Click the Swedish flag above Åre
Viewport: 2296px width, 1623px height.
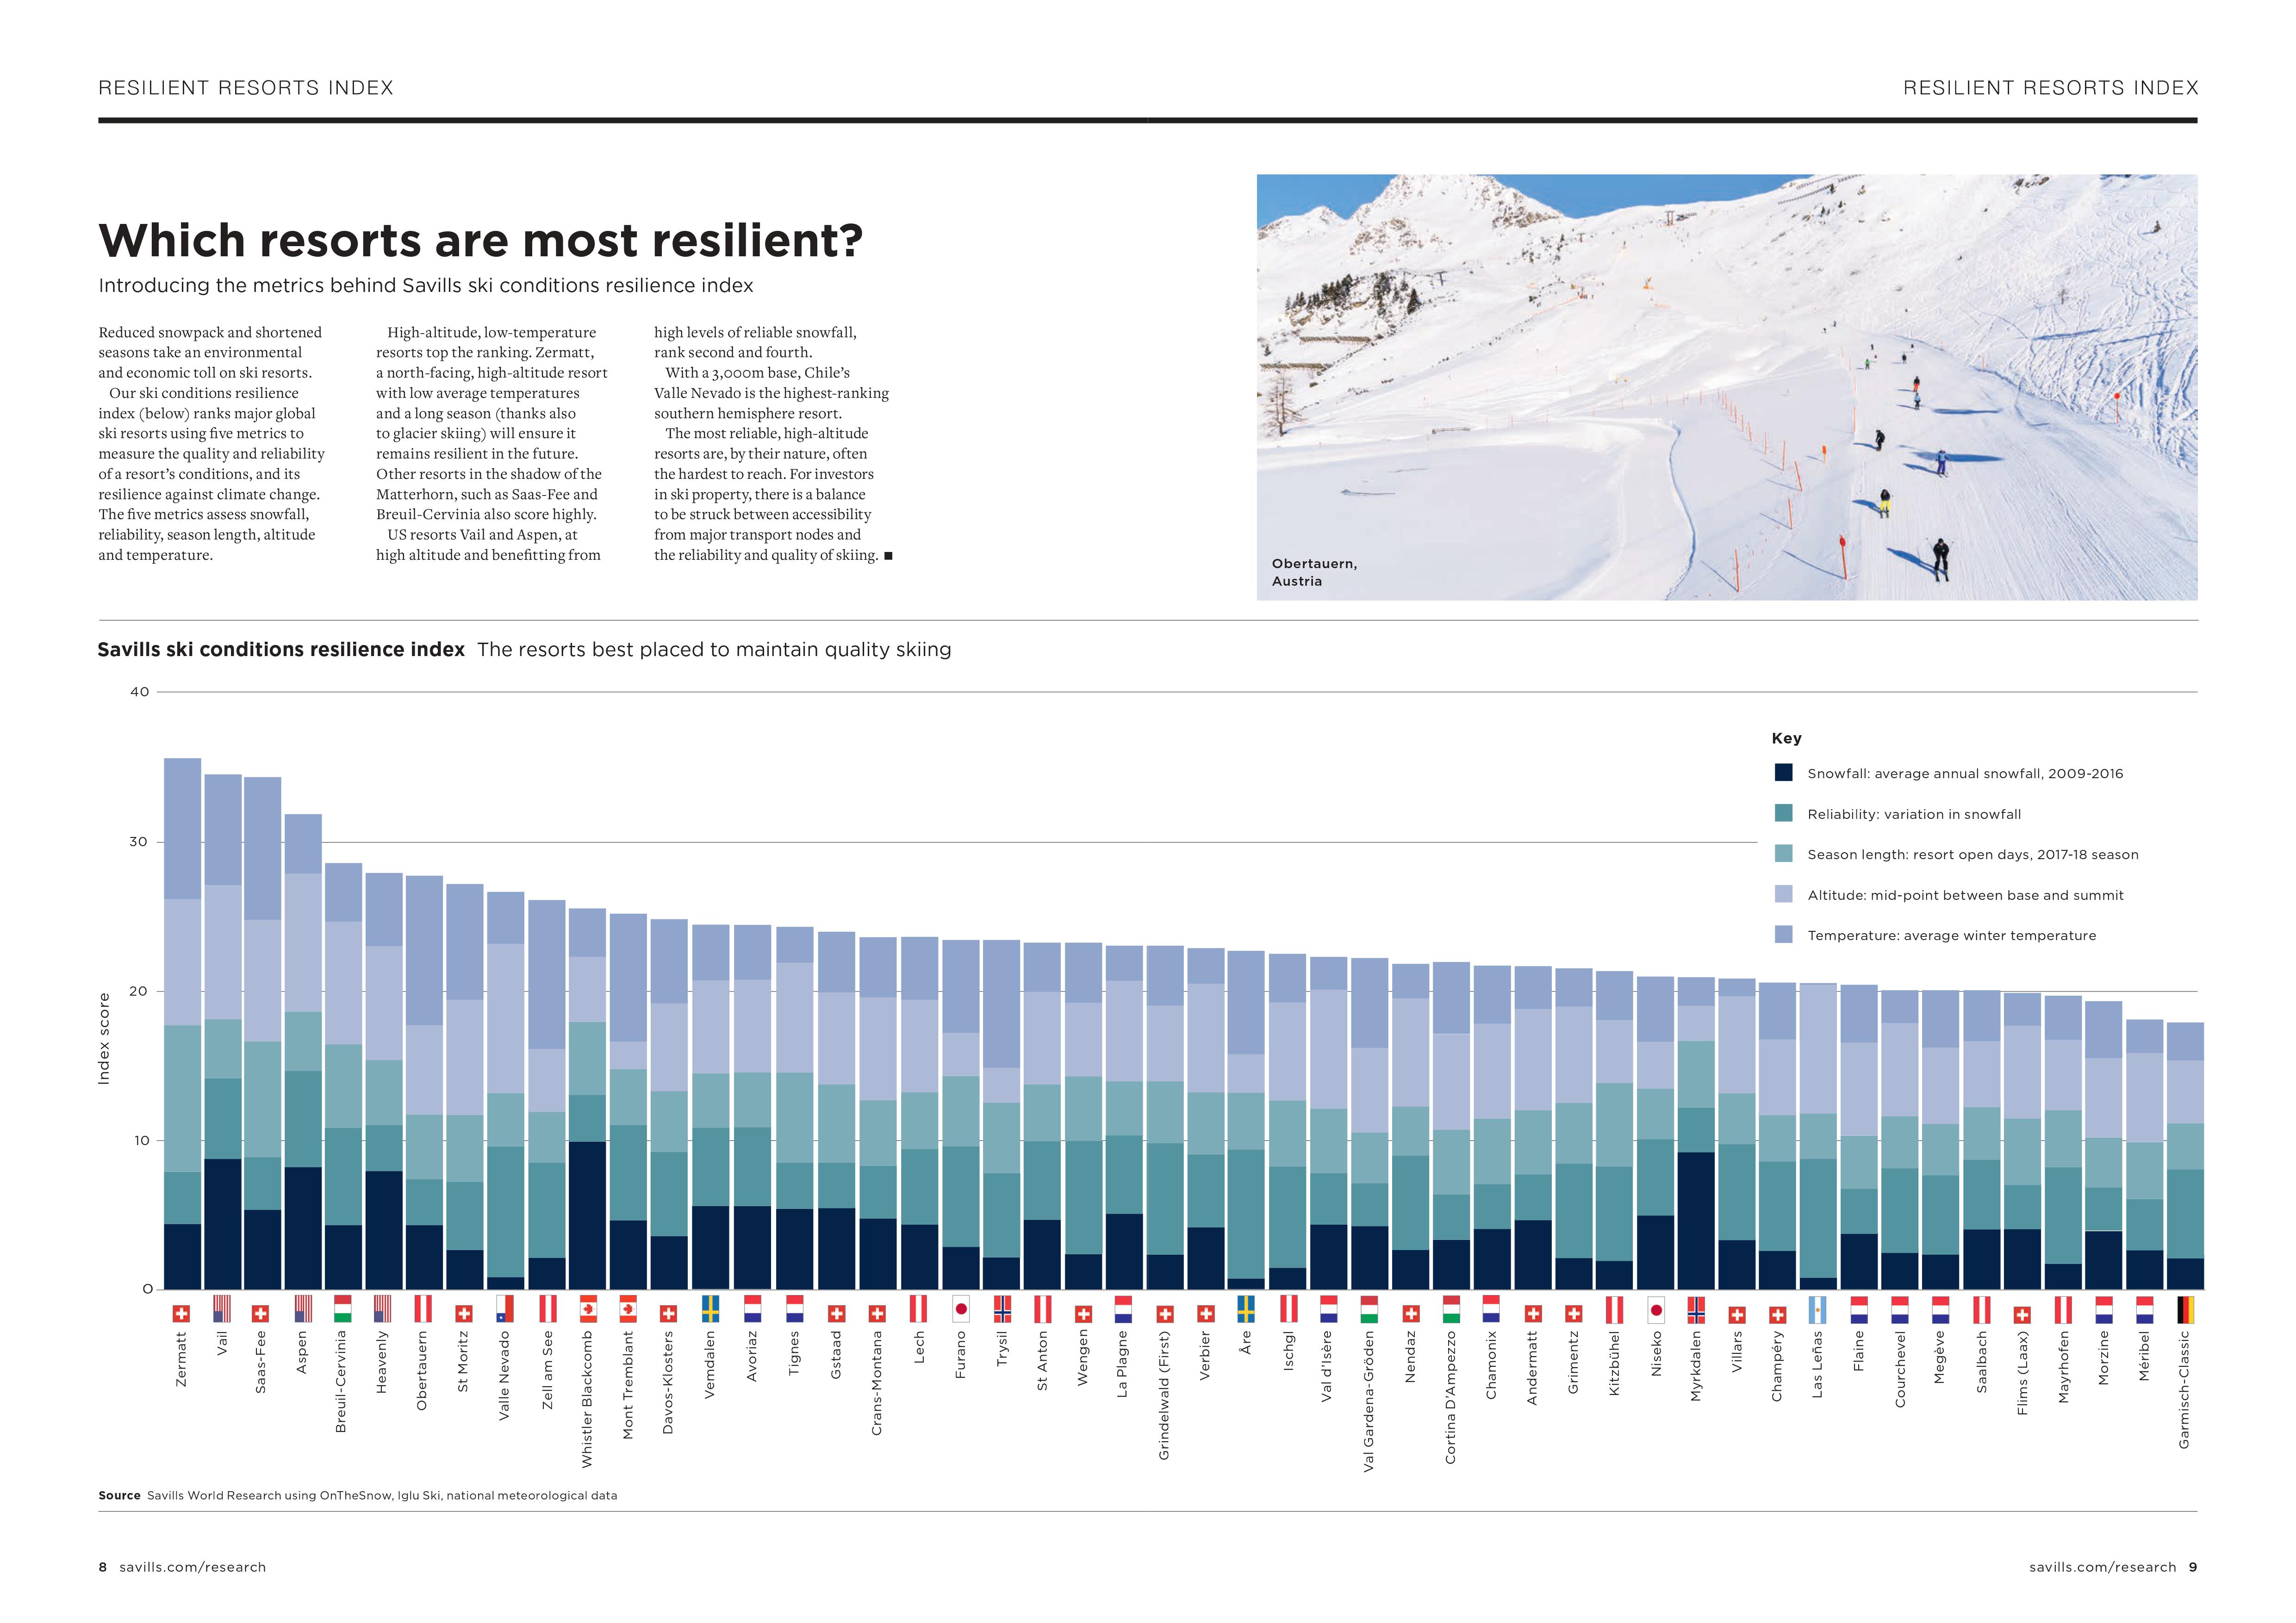1247,1309
